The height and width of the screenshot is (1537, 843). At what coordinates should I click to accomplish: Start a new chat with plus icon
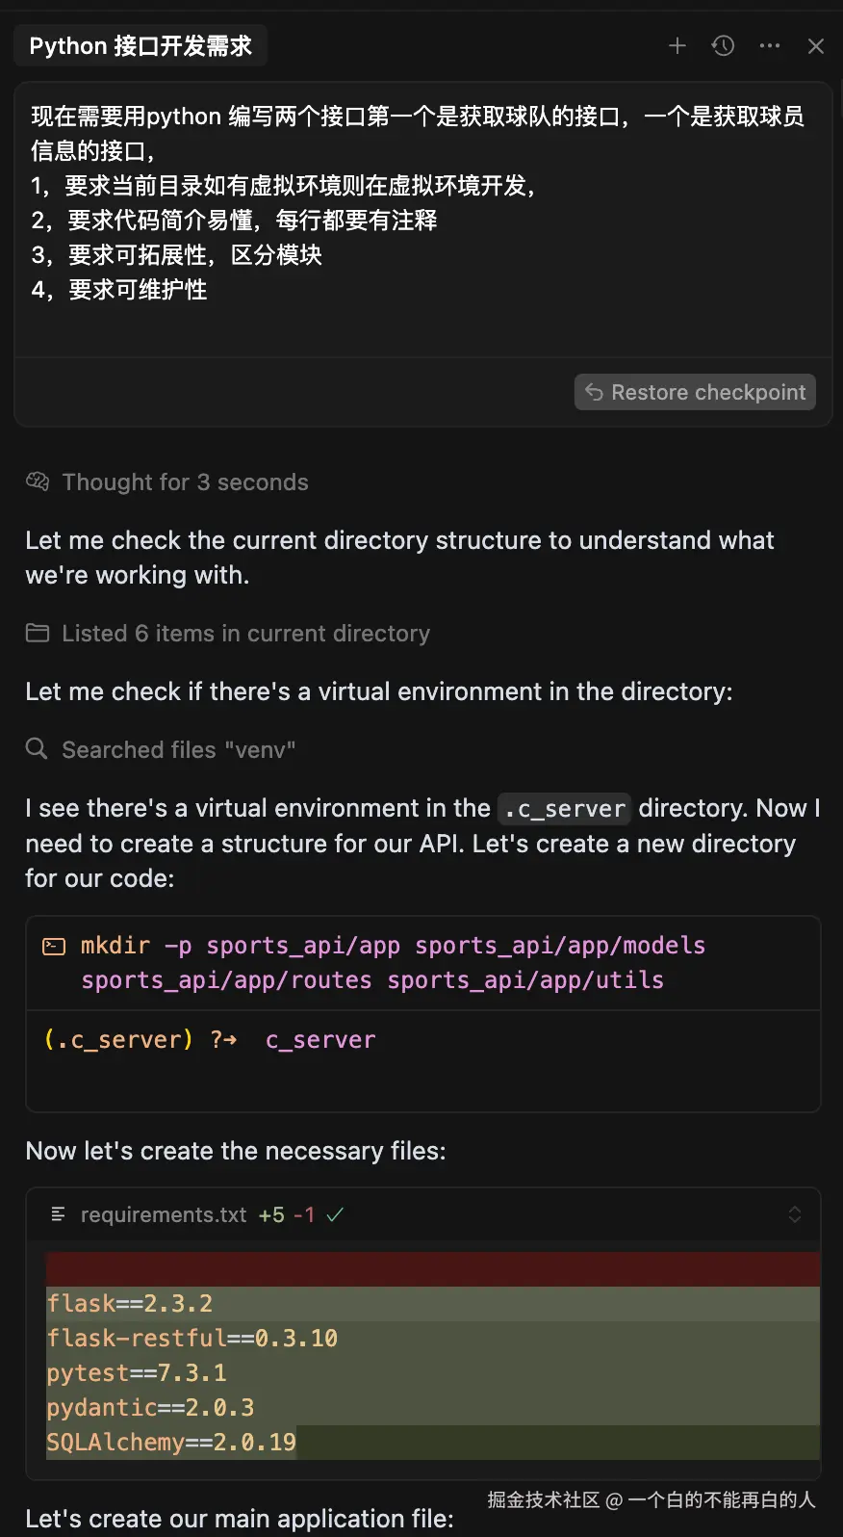677,46
